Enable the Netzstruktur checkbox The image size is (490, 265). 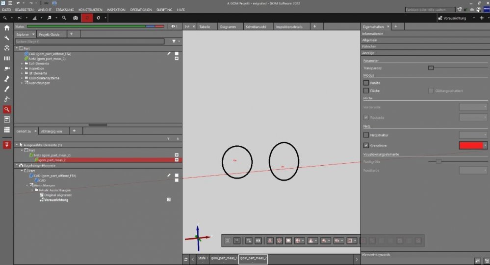(x=366, y=134)
